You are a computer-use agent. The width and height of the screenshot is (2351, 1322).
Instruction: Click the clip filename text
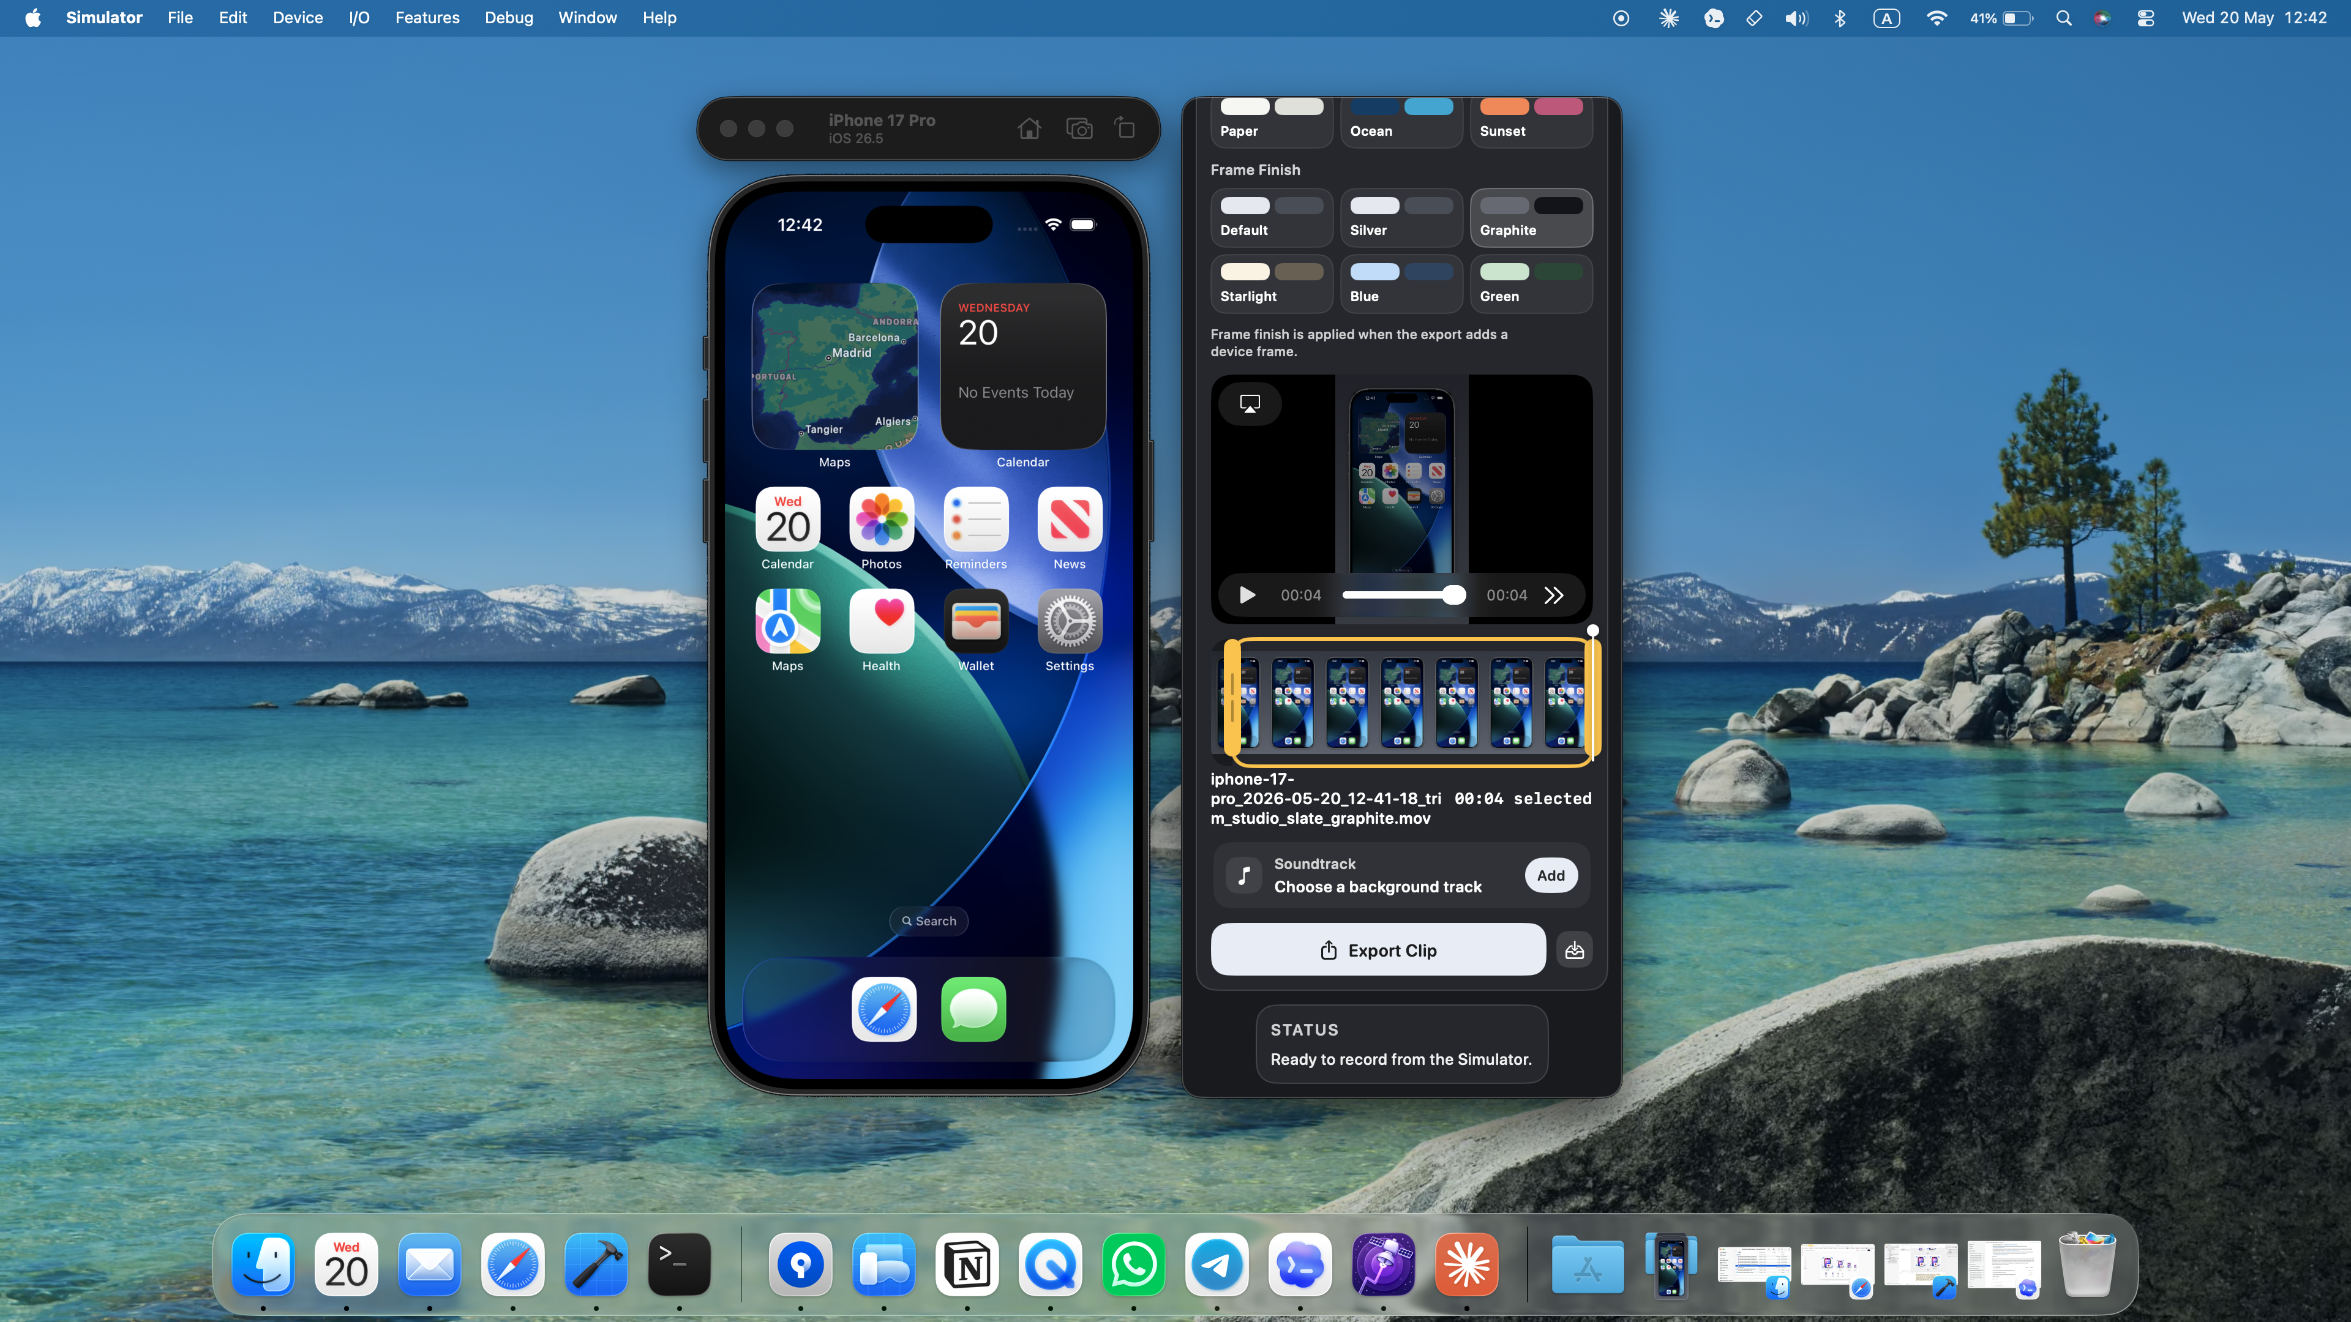coord(1326,799)
